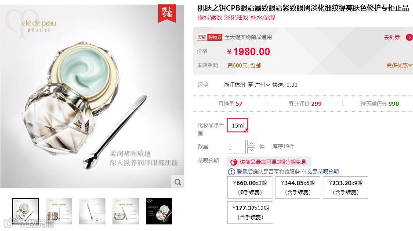
Task: Open the 累计评价 299 reviews tab
Action: coord(305,104)
